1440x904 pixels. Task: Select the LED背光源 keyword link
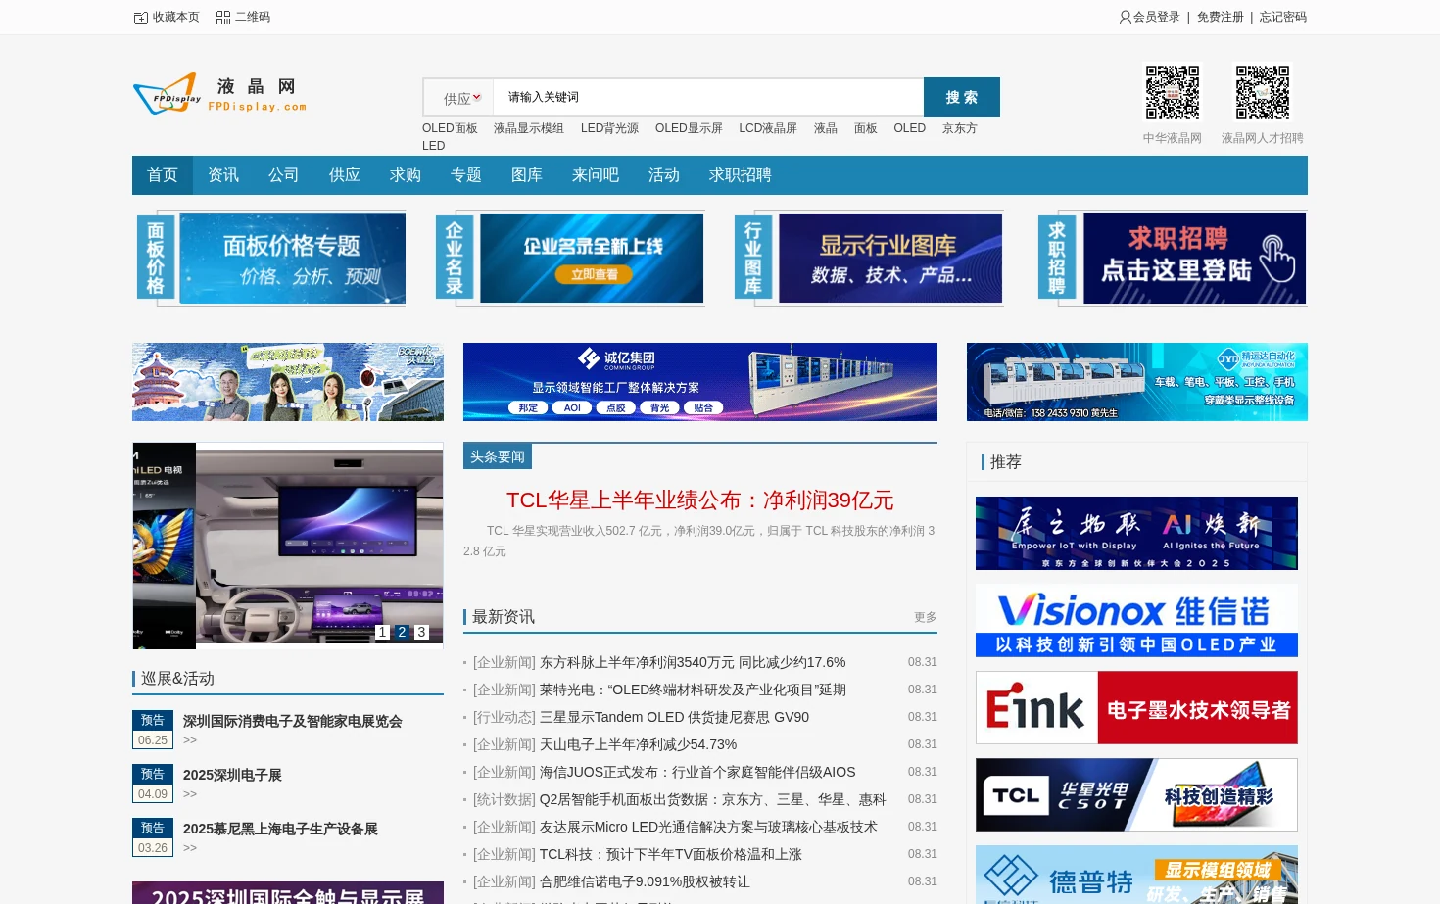tap(609, 128)
